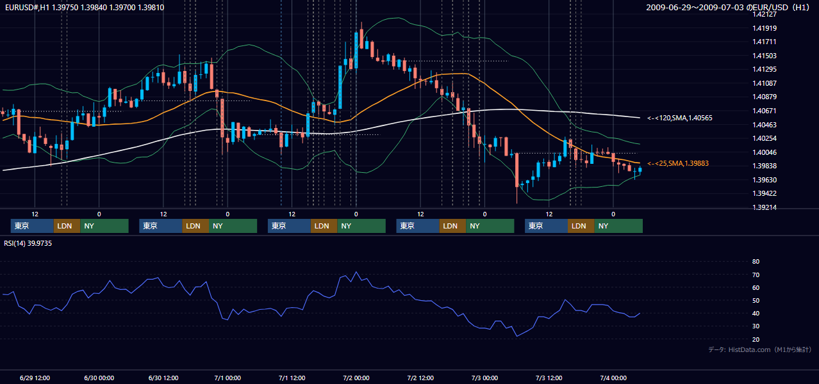
Task: Click the 120 SMA 1.40565 label
Action: 680,118
